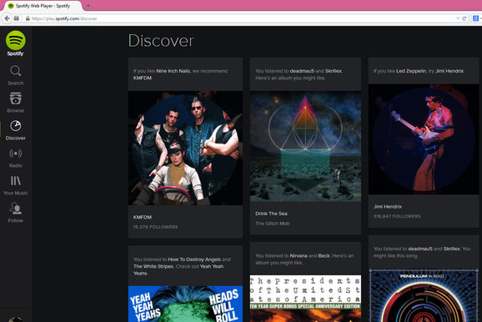The height and width of the screenshot is (322, 482).
Task: Click the Nirvana link
Action: [x=299, y=255]
